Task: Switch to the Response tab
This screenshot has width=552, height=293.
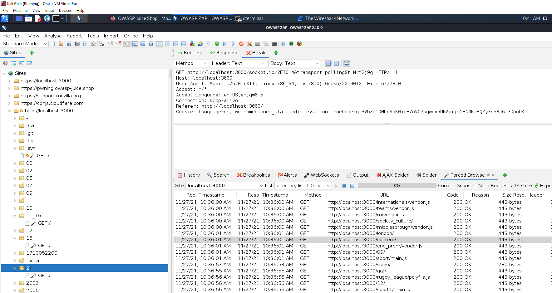Action: coord(224,53)
